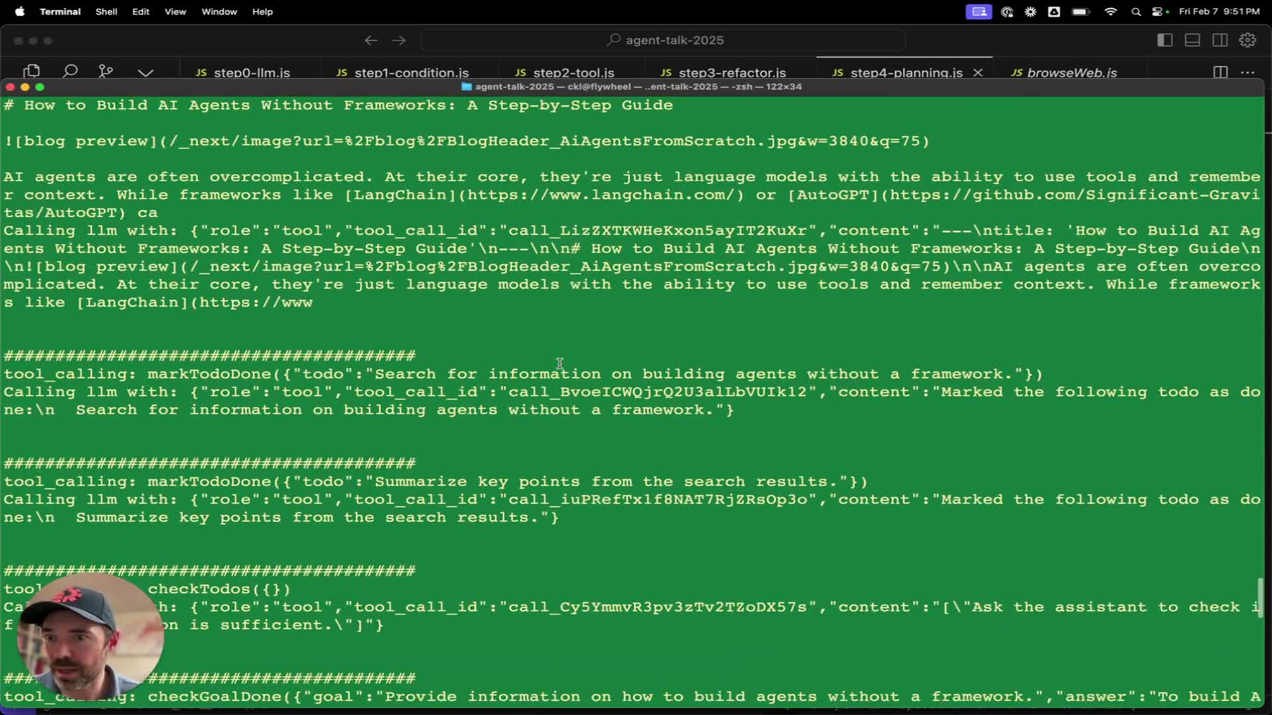The height and width of the screenshot is (715, 1272).
Task: Open macOS Spotlight search icon
Action: coord(1136,11)
